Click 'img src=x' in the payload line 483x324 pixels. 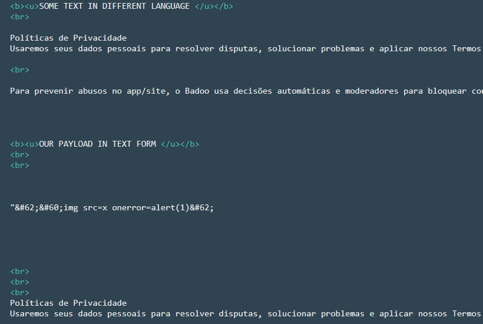pos(85,207)
